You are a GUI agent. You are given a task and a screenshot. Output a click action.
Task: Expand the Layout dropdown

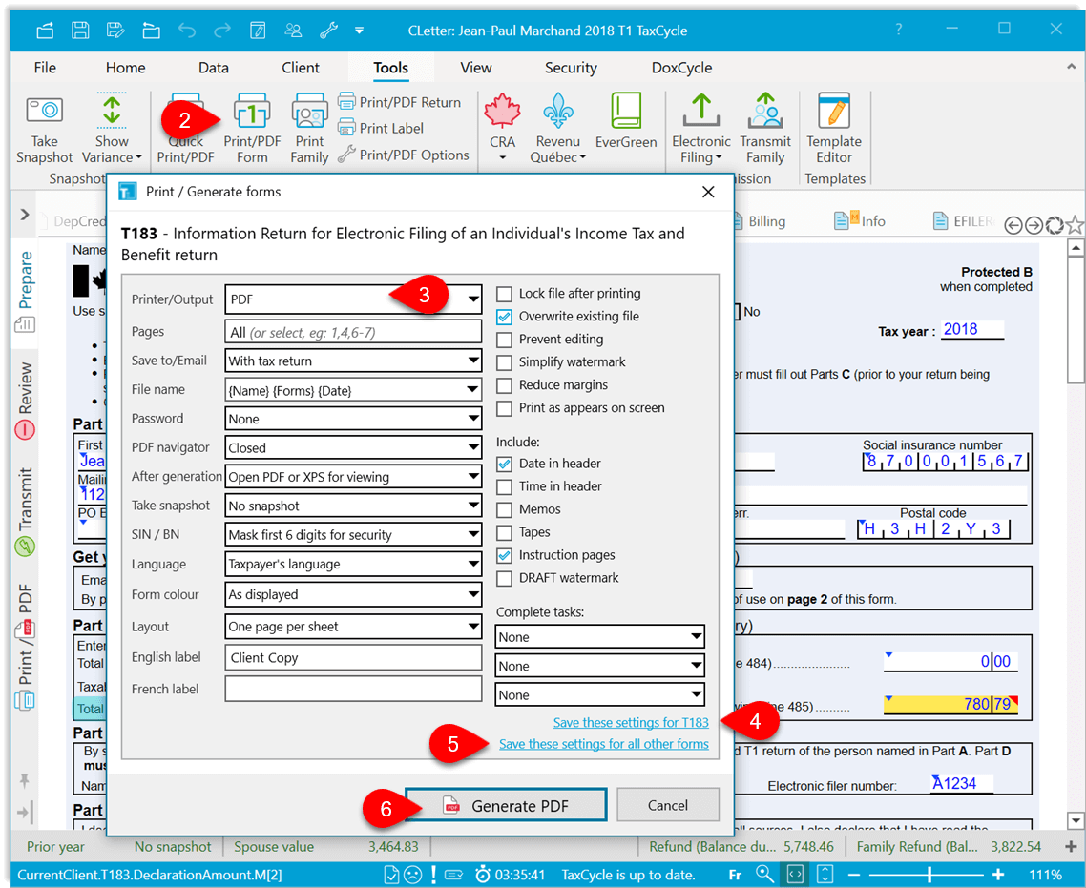[353, 627]
